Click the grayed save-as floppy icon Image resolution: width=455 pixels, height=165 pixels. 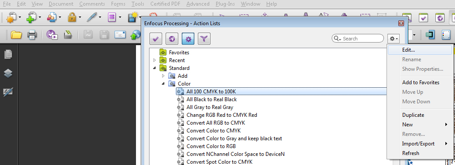click(x=88, y=35)
